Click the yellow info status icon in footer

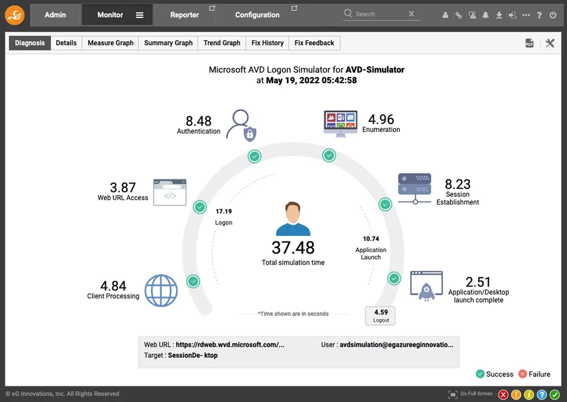coord(528,394)
